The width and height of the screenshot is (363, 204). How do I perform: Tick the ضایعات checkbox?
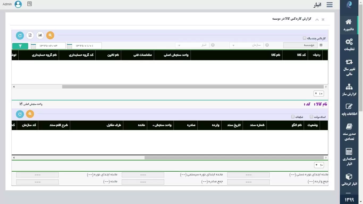293,117
